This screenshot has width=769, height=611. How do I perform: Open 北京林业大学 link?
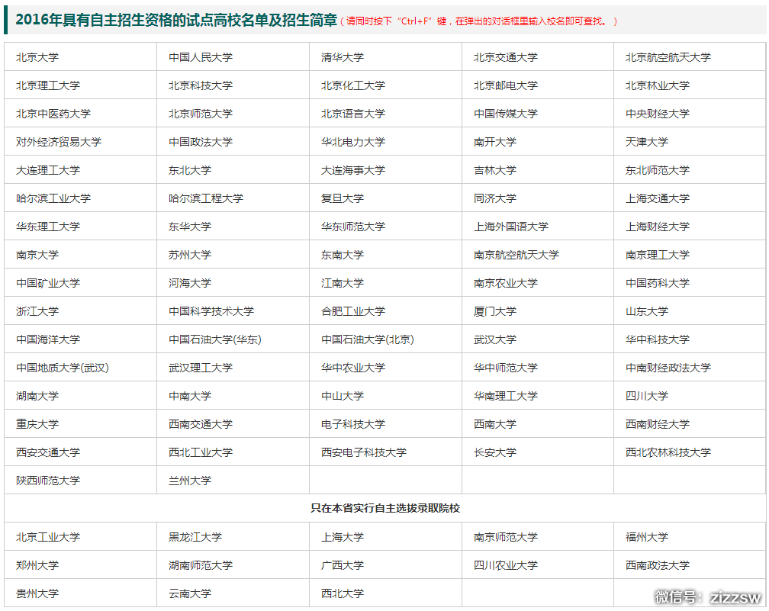click(x=657, y=85)
